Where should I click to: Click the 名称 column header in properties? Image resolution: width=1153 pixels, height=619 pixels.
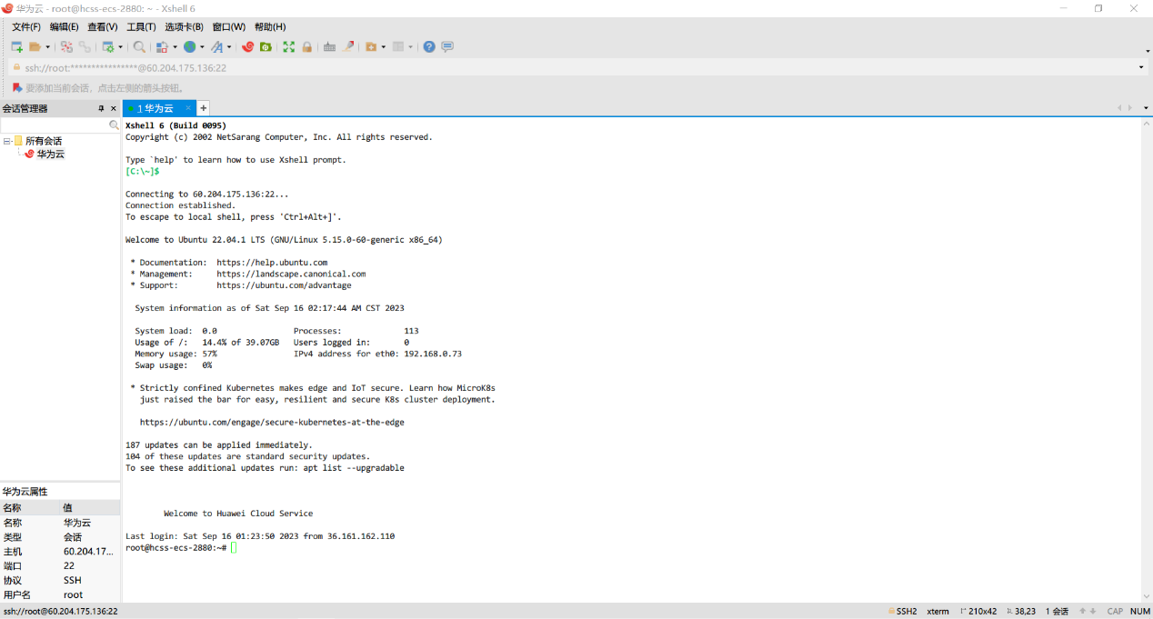[x=30, y=508]
